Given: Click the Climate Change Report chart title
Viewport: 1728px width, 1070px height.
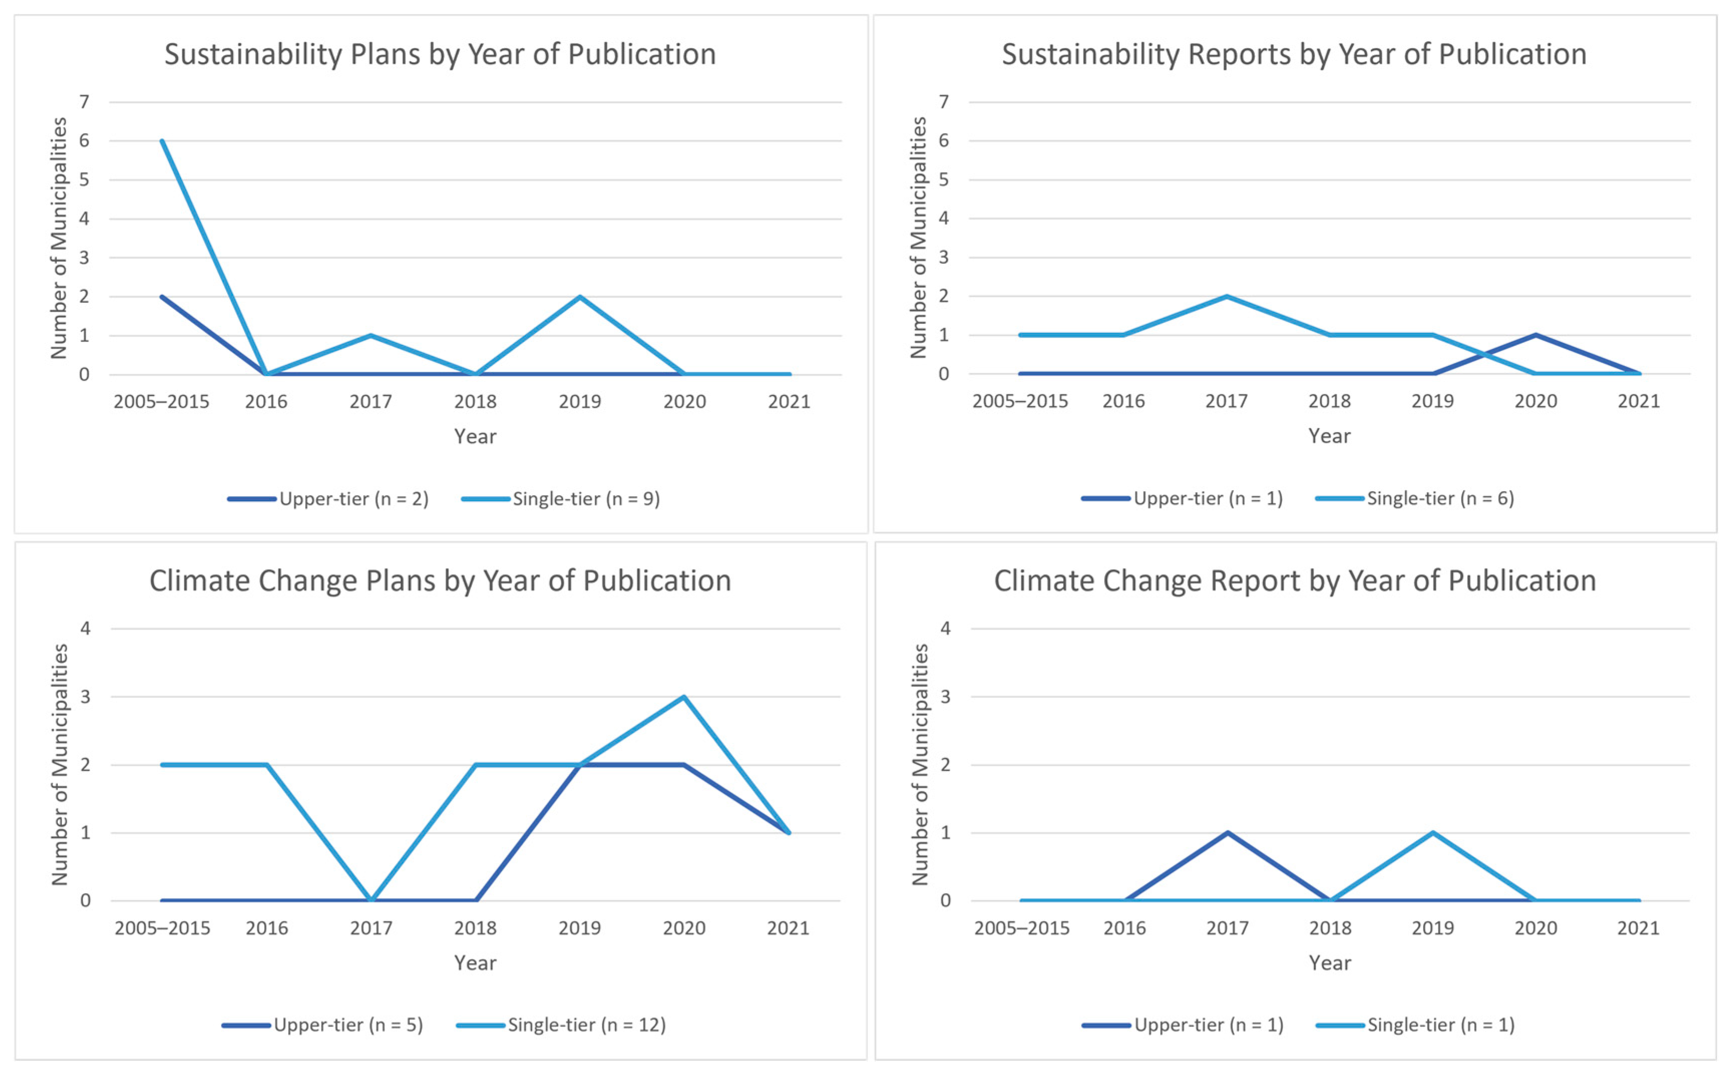Looking at the screenshot, I should coord(1295,581).
